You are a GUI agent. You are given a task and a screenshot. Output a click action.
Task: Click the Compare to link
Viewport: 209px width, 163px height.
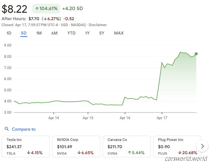(24, 129)
